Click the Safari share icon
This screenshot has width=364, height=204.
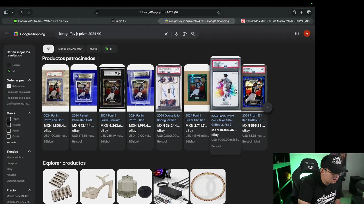tap(294, 12)
